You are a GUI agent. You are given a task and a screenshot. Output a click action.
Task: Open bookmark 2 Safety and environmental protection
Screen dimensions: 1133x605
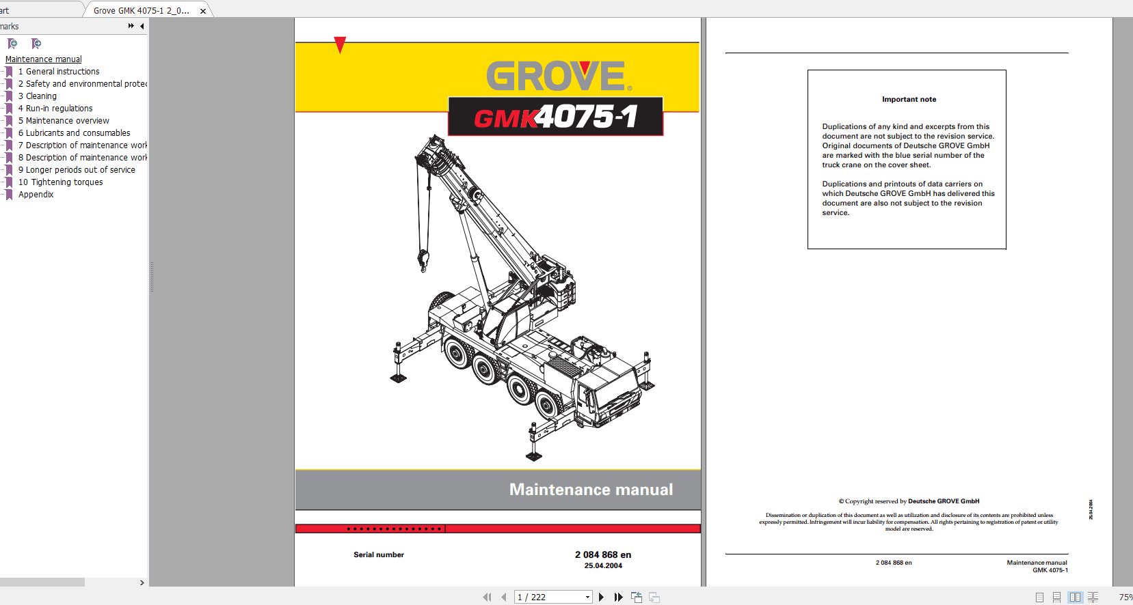click(83, 84)
